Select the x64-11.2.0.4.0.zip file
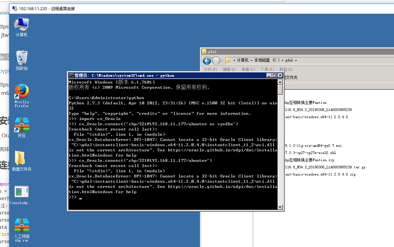This screenshot has width=394, height=247. [x=320, y=174]
